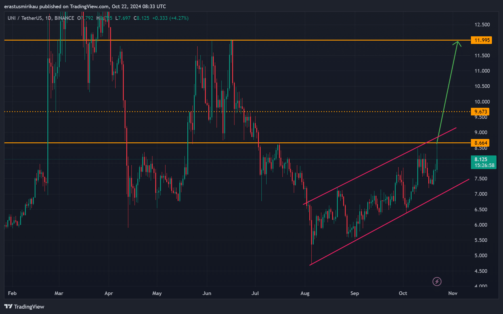Click the 11.000 price axis label
The width and height of the screenshot is (503, 314).
pos(482,71)
